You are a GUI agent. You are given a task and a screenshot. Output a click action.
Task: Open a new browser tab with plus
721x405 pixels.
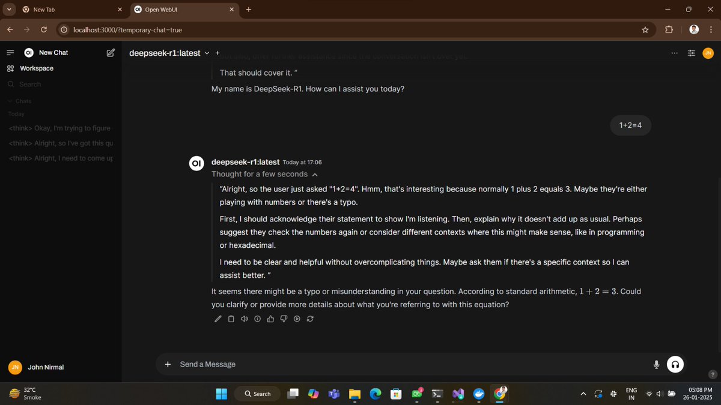coord(249,10)
